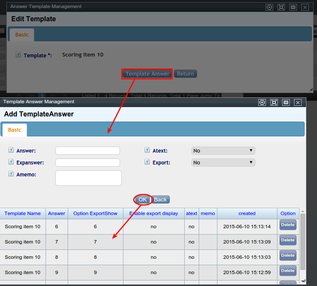This screenshot has height=286, width=317.
Task: Click octagon stop icon in Template Answer Management titlebar
Action: 262,102
